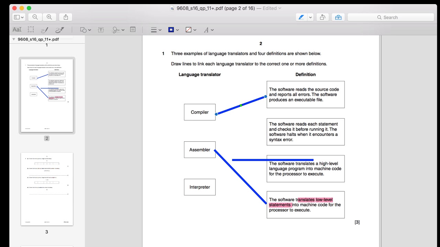440x247 pixels.
Task: Select the horizontal blue line annotation
Action: point(273,160)
